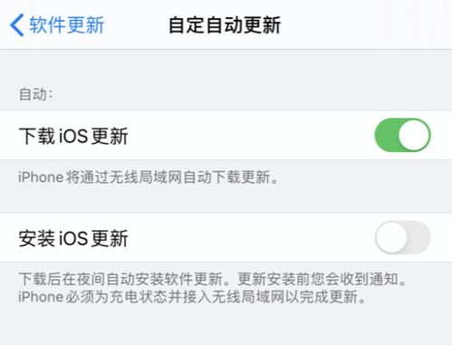The width and height of the screenshot is (452, 345).
Task: Click the 下载后在夜间自动安装软件更新 description line
Action: (x=120, y=279)
